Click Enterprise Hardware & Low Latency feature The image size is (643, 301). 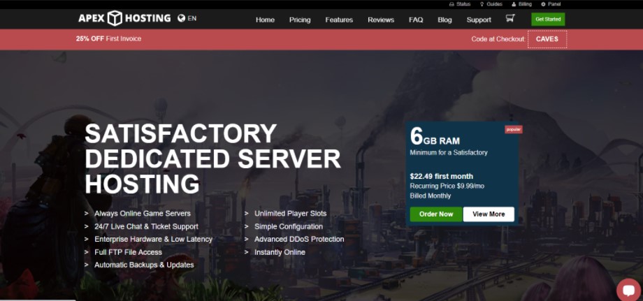click(153, 239)
